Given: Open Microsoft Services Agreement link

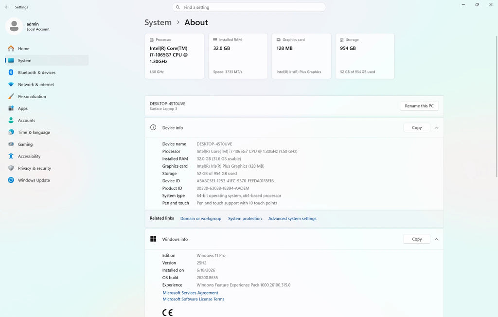Looking at the screenshot, I should (x=190, y=293).
